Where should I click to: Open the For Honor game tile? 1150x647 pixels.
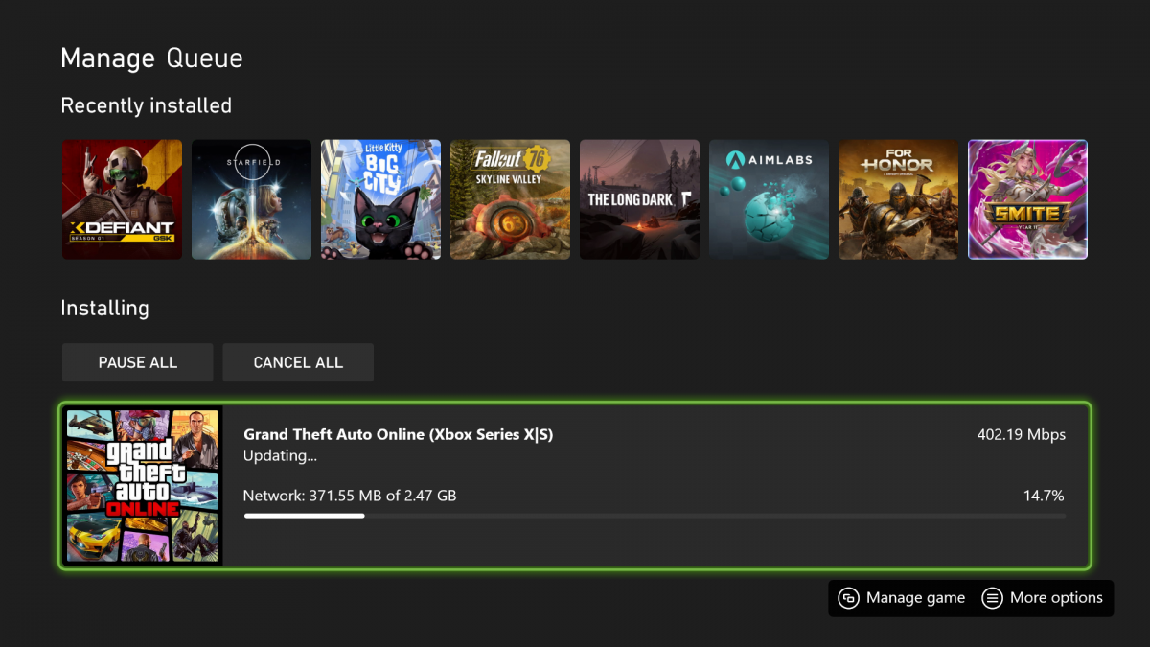(898, 198)
